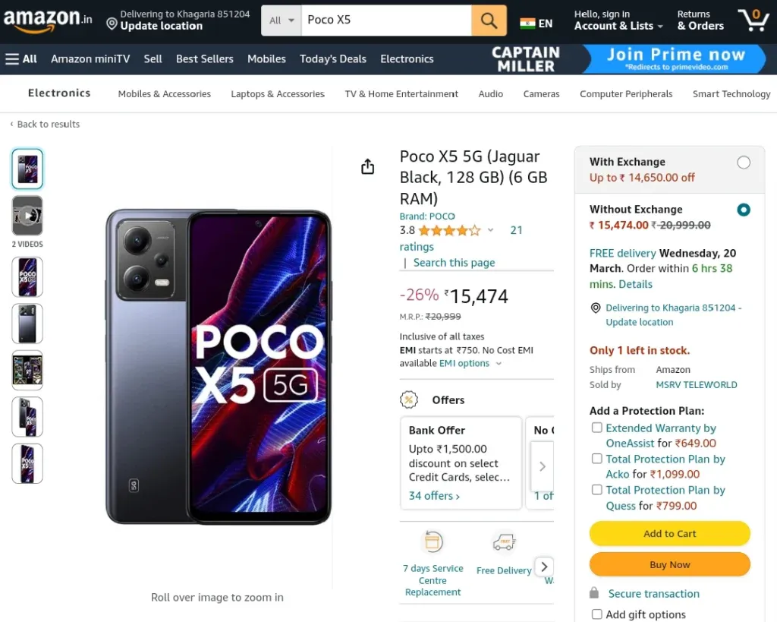Enable Add gift options checkbox
Viewport: 777px width, 622px height.
[x=597, y=614]
